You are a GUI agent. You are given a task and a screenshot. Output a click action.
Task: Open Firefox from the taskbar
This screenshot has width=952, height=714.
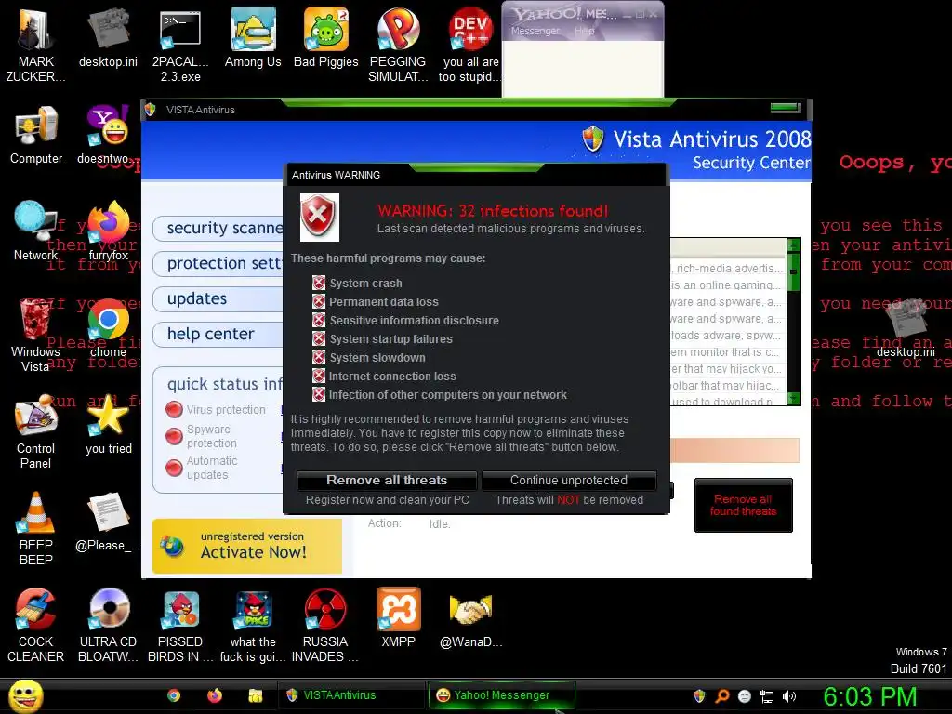coord(215,695)
